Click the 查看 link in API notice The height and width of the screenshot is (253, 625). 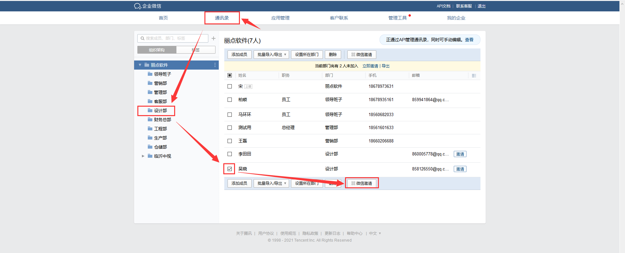point(469,40)
